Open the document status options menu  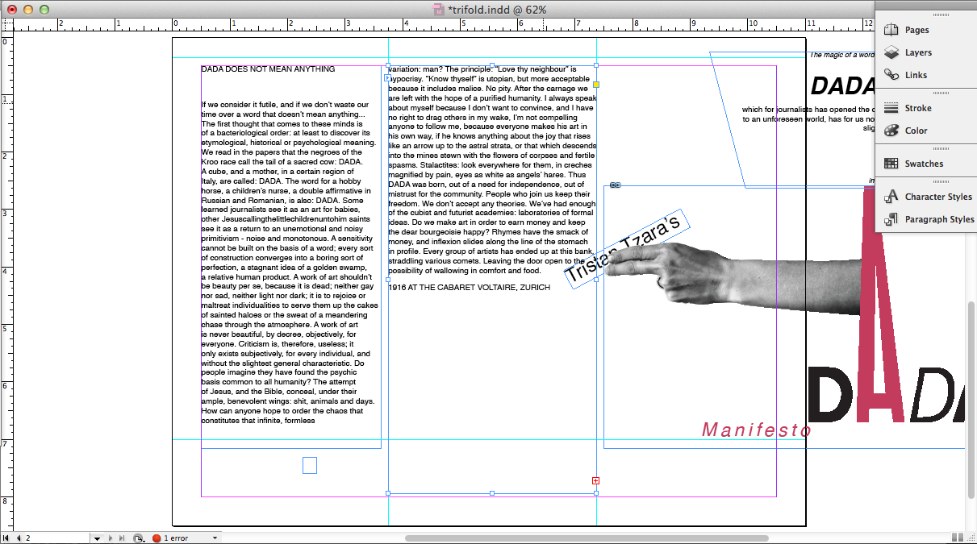pos(138,538)
